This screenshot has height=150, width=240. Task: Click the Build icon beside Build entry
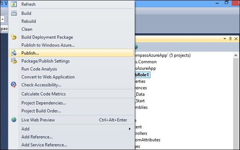point(14,13)
